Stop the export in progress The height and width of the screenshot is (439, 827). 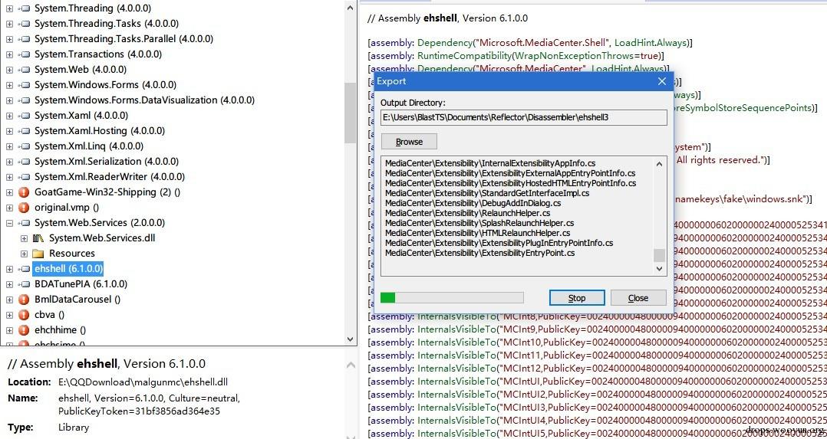(576, 298)
